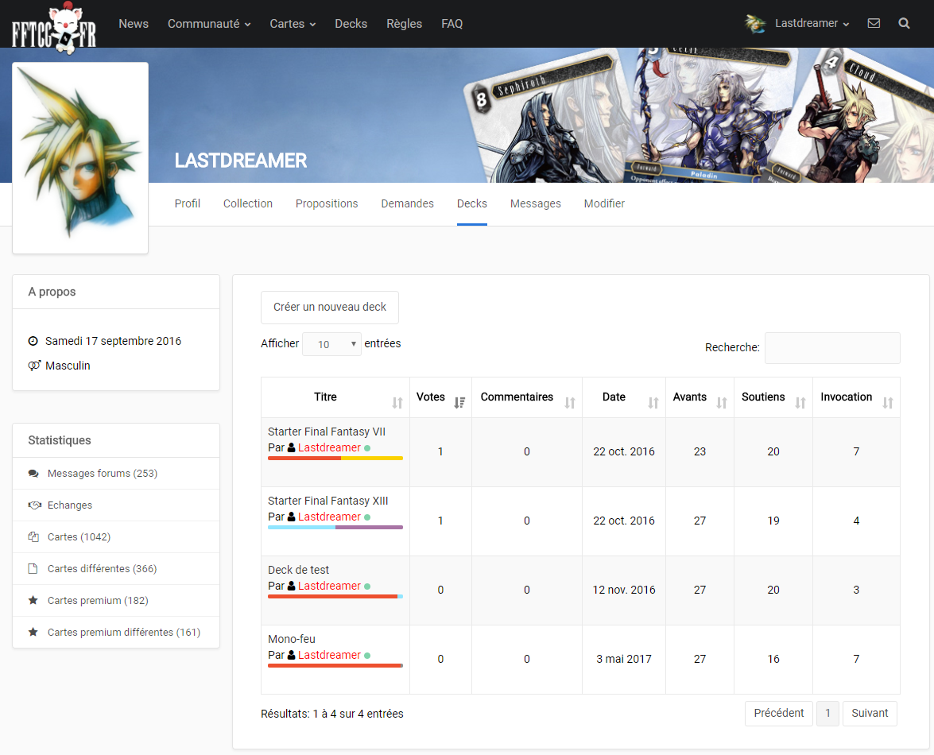Click date cell 3 mai 2017
Image resolution: width=934 pixels, height=755 pixels.
pyautogui.click(x=624, y=659)
